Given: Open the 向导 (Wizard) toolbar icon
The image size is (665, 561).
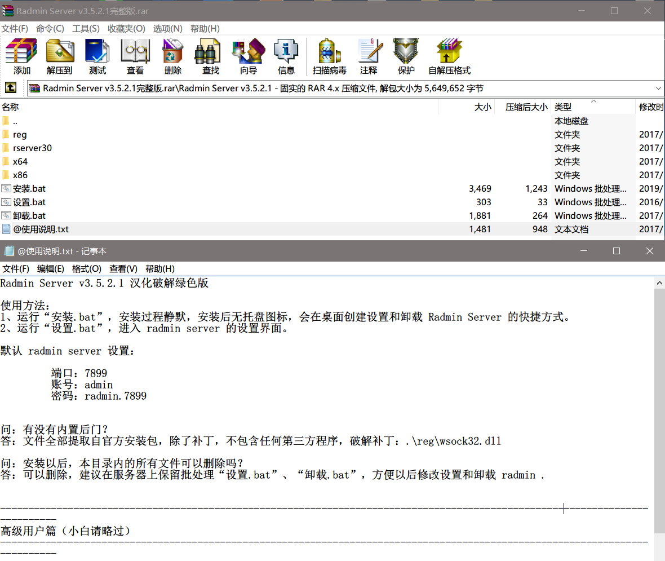Looking at the screenshot, I should tap(249, 51).
